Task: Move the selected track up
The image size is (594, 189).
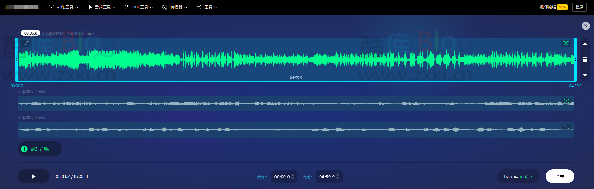Action: [585, 45]
